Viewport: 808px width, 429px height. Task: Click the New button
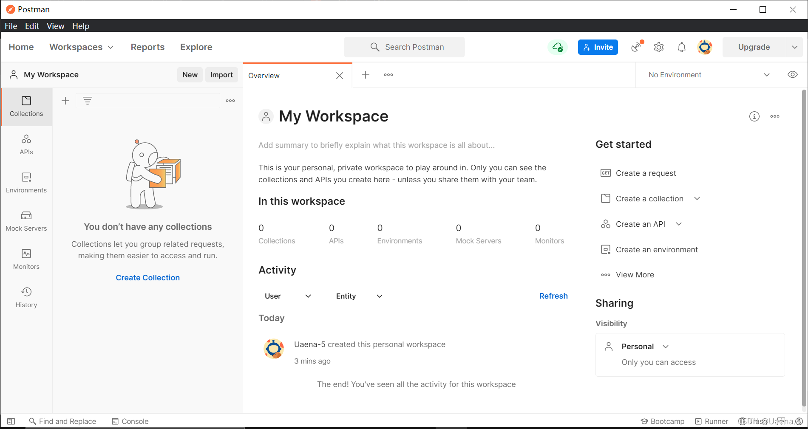(x=190, y=75)
